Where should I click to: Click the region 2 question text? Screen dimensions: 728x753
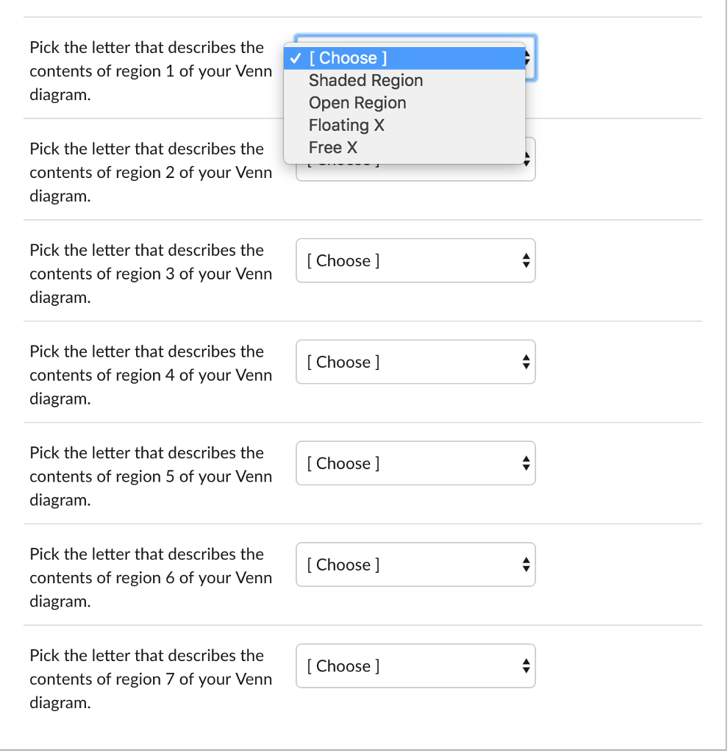click(x=151, y=173)
